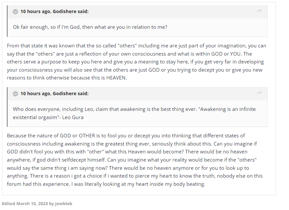
Task: Click the 'Edited March 10, 2023' timestamp
Action: pyautogui.click(x=25, y=203)
